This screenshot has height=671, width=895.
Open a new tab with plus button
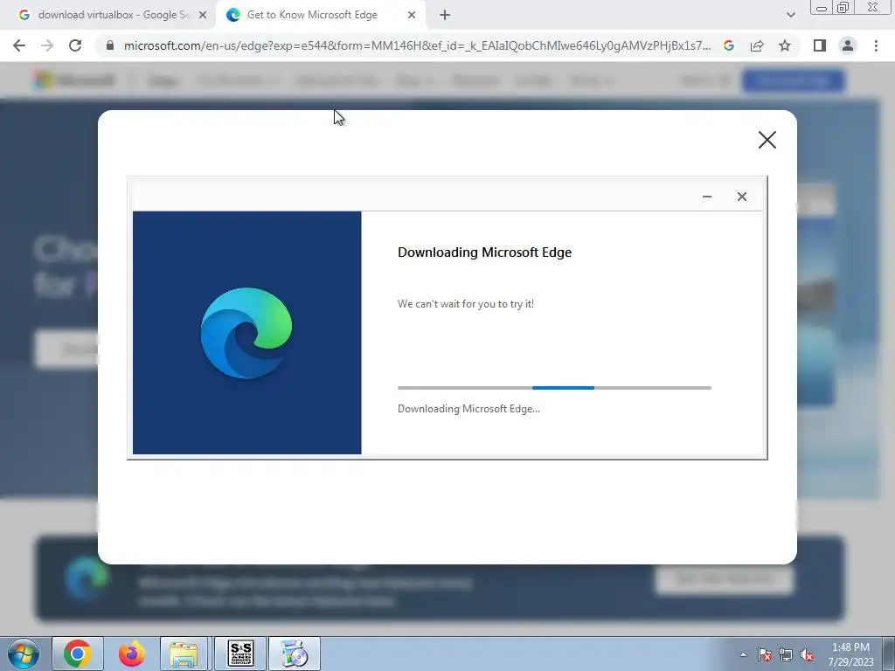(445, 16)
